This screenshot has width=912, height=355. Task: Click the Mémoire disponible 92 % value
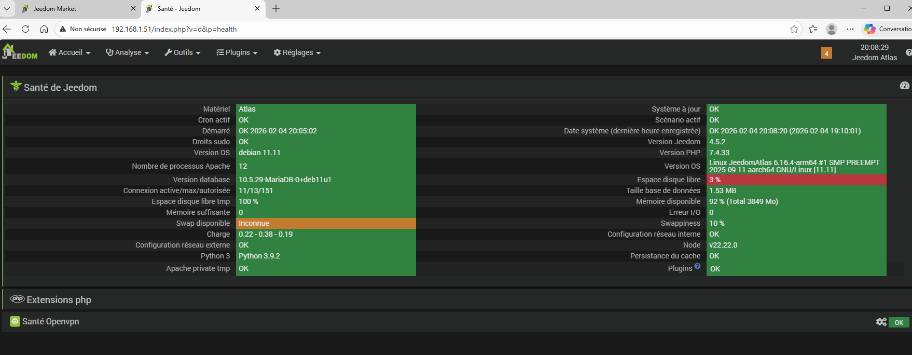tap(796, 201)
